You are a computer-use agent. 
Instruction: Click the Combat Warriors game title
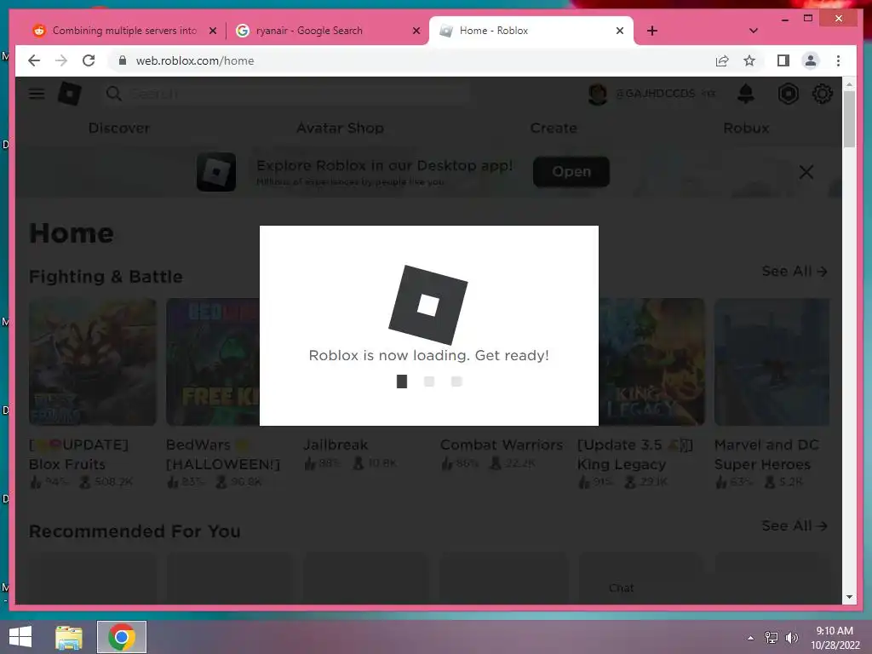pos(502,445)
